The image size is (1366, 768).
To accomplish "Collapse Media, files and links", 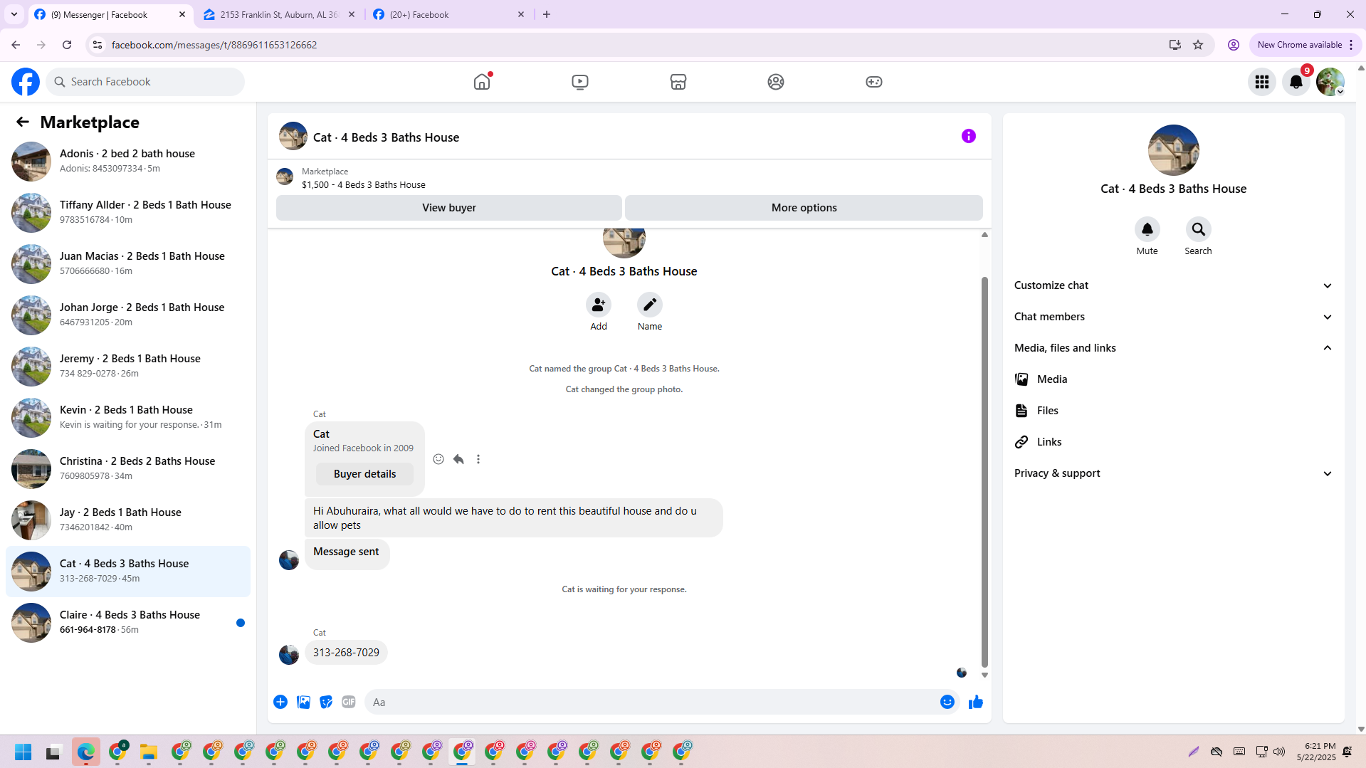I will (1174, 348).
